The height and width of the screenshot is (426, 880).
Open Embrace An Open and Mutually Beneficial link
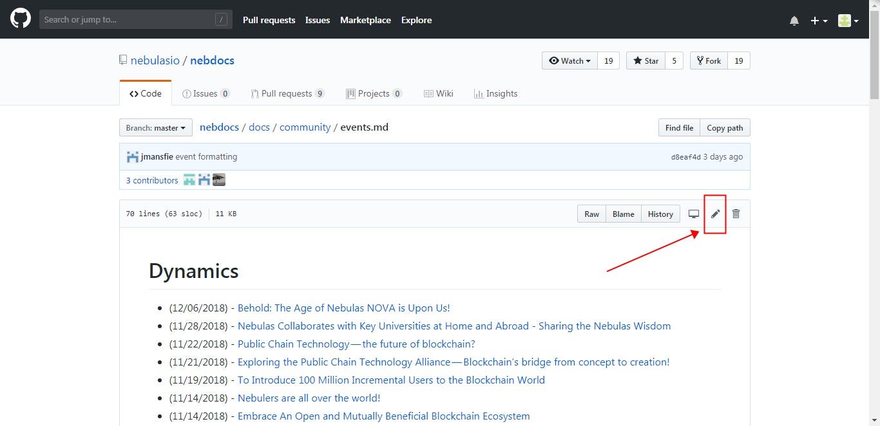[384, 416]
